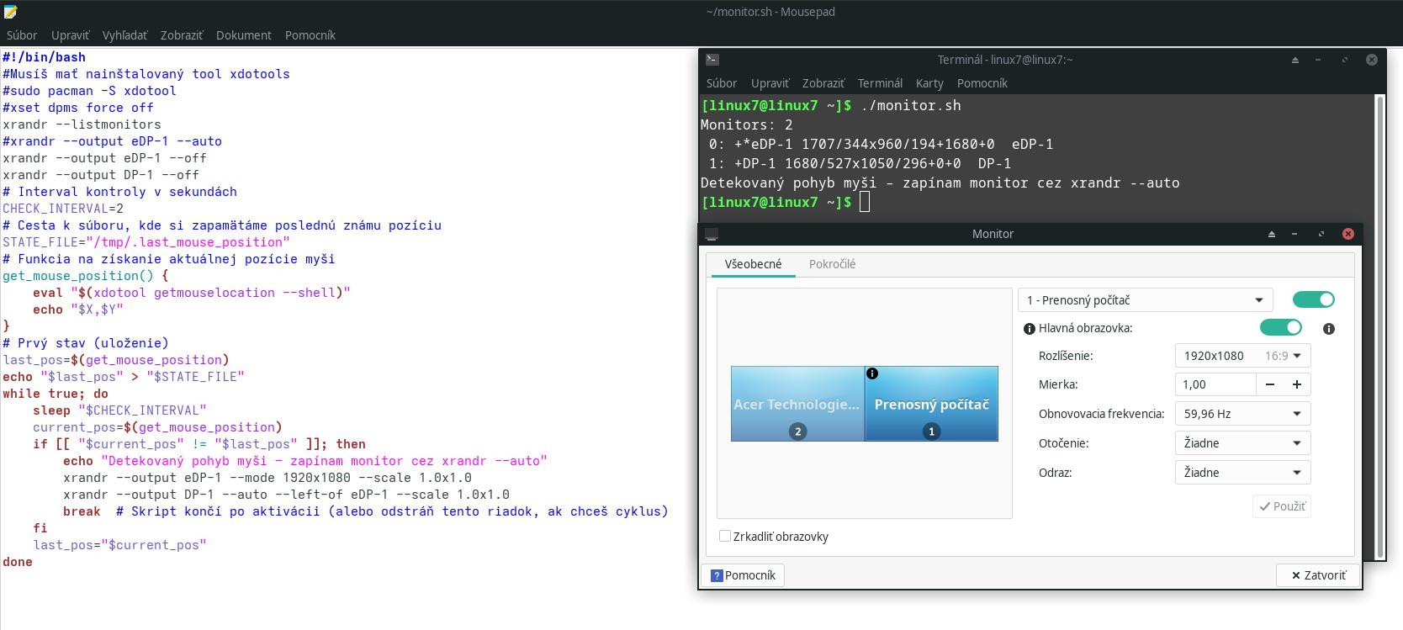Image resolution: width=1403 pixels, height=630 pixels.
Task: Select the Prenosný počítač display tile
Action: 931,404
